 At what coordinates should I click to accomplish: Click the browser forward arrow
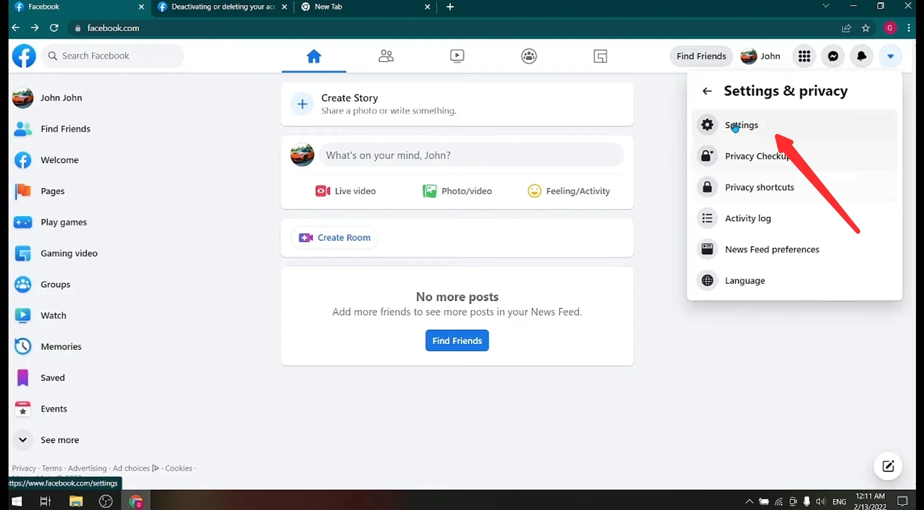point(35,28)
